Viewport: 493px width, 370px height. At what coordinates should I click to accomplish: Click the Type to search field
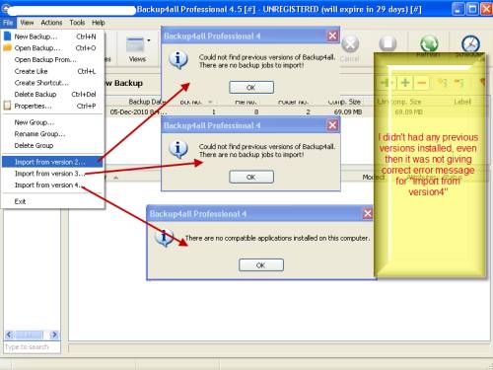coord(32,347)
